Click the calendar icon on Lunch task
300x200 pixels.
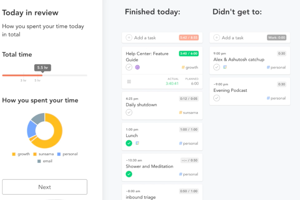tap(137, 143)
